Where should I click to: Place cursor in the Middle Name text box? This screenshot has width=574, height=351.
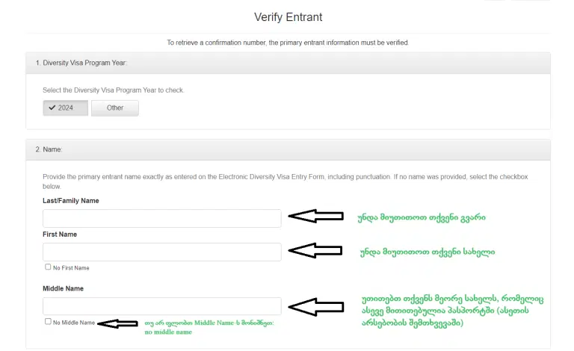coord(162,306)
